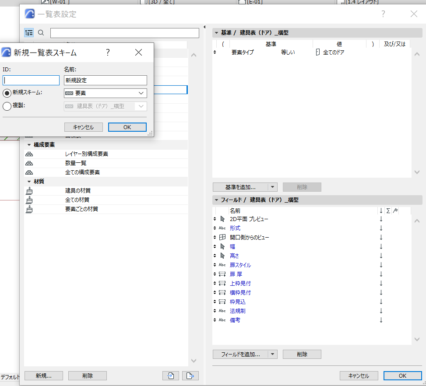
Task: Click the import scheme icon at the bottom
Action: click(171, 375)
